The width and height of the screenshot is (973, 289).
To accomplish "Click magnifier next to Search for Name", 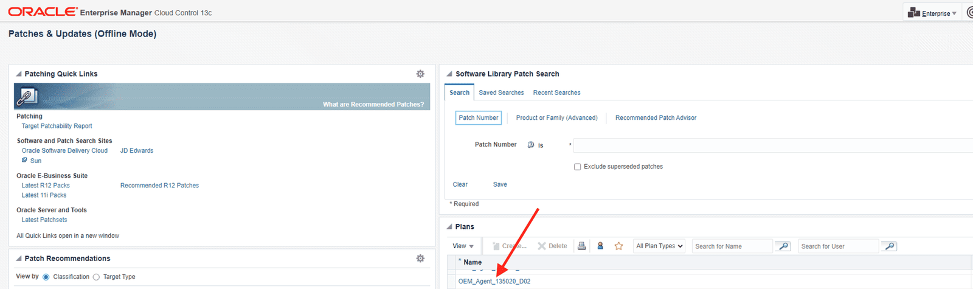I will pos(783,246).
